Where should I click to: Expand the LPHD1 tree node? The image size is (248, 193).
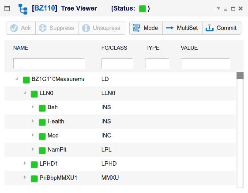tap(25, 163)
